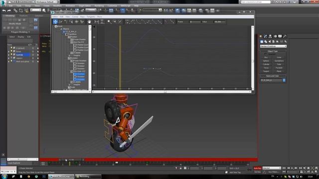The height and width of the screenshot is (179, 319).
Task: Click the GeoSphere primitive button
Action: tap(279, 61)
